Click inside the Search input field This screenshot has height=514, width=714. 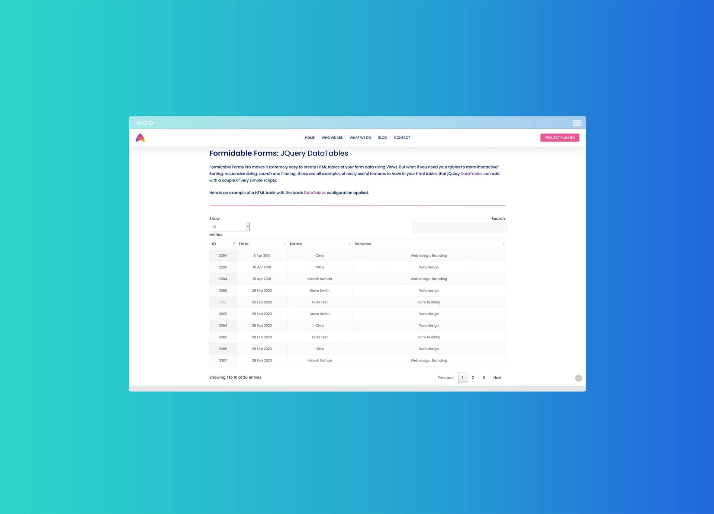459,227
